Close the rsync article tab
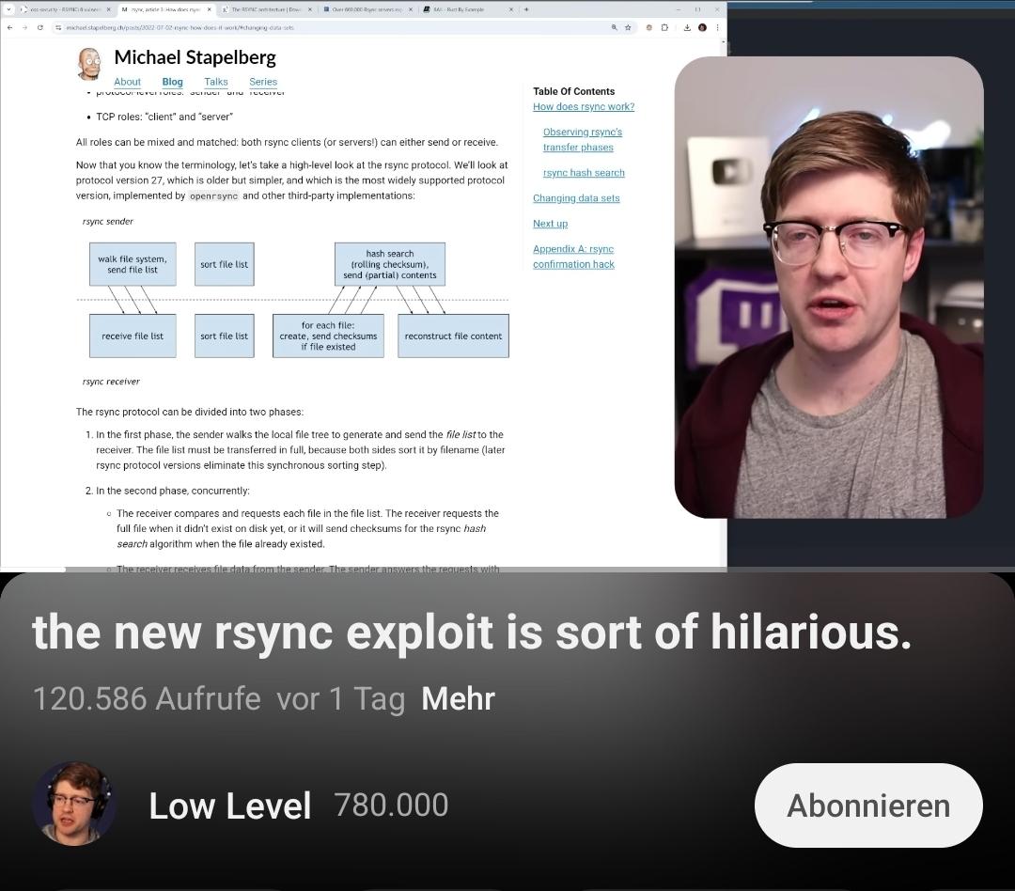Image resolution: width=1015 pixels, height=891 pixels. (209, 9)
